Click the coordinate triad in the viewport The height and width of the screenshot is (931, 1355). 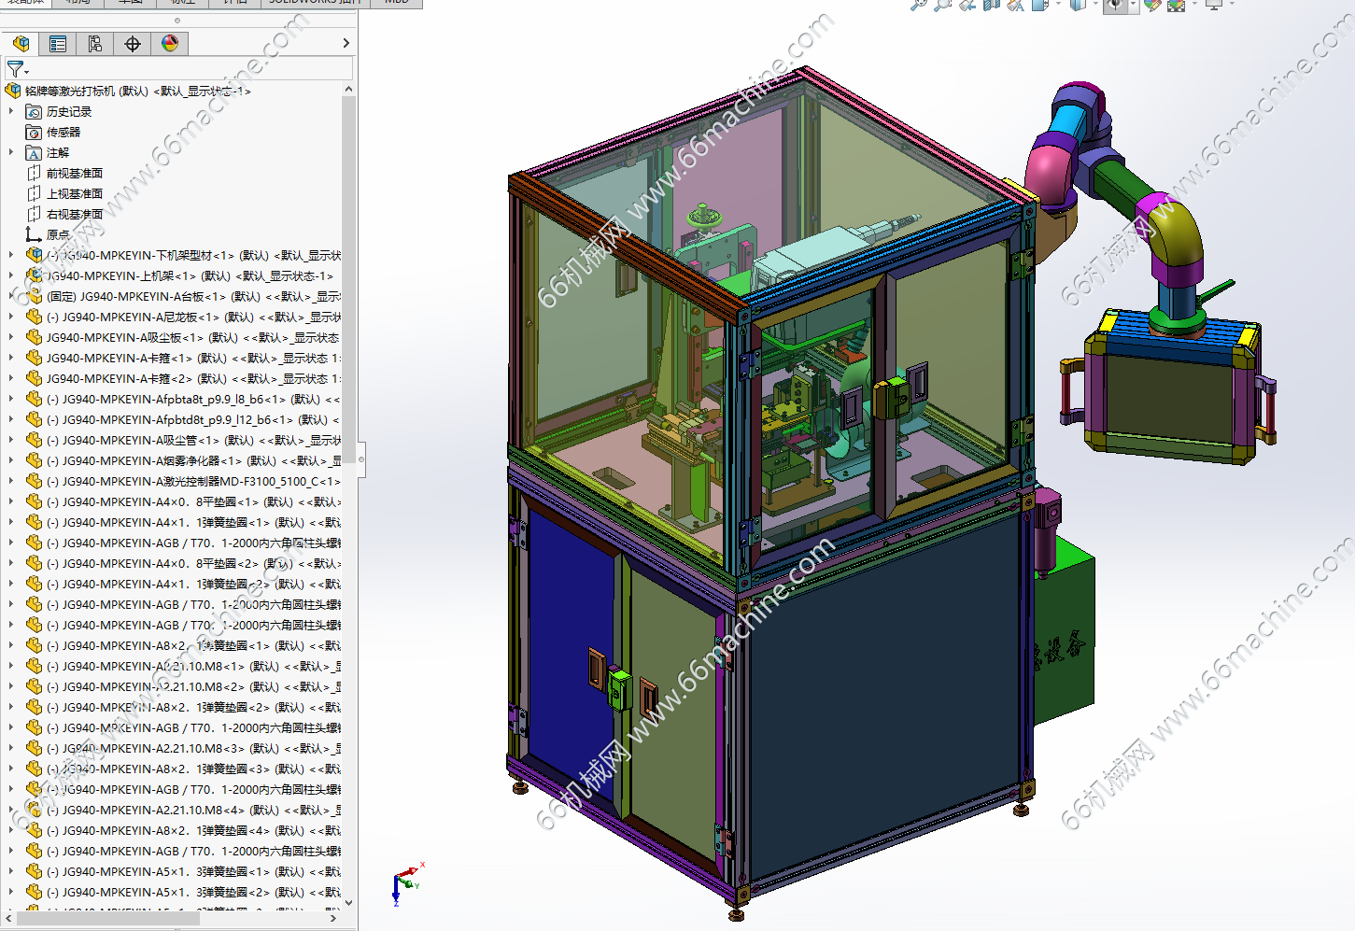point(404,882)
